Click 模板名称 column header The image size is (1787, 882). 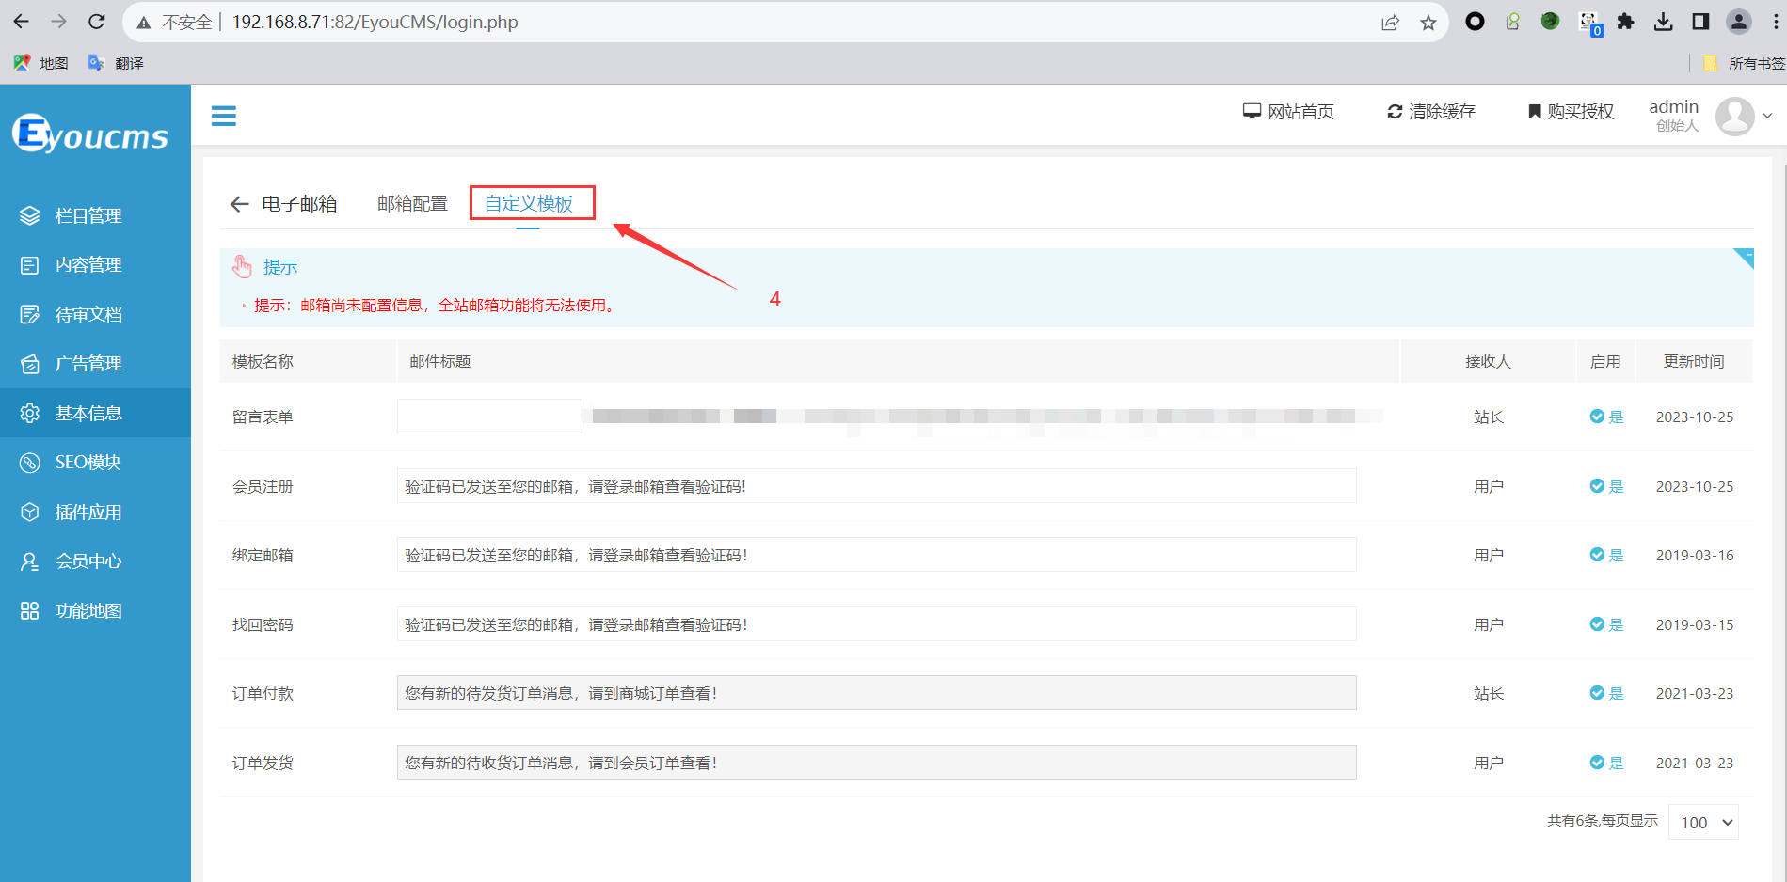tap(263, 362)
